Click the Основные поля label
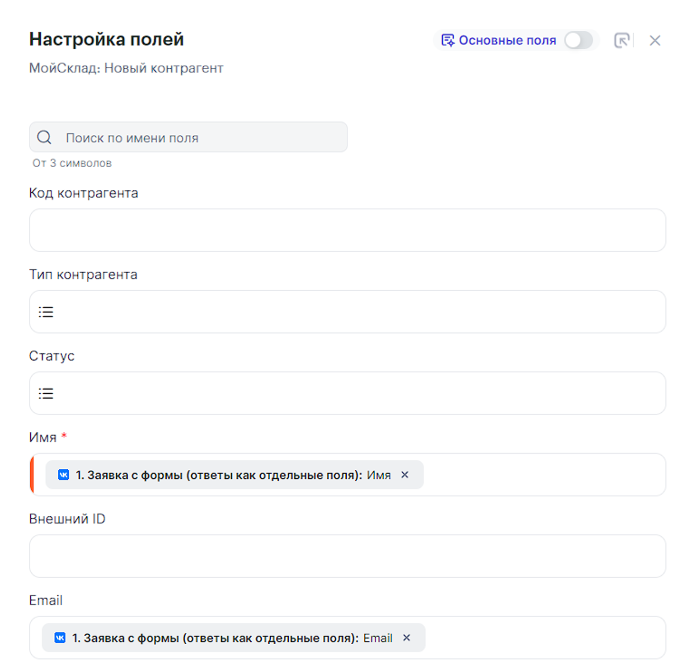Screen dimensions: 696x670 point(507,40)
